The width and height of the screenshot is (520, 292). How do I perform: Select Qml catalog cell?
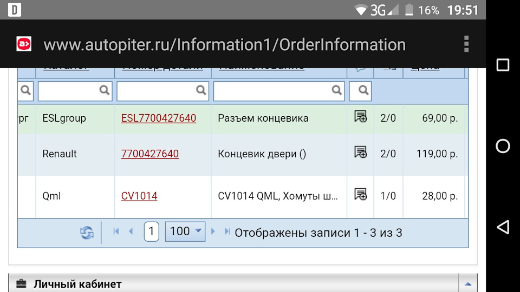tap(75, 196)
